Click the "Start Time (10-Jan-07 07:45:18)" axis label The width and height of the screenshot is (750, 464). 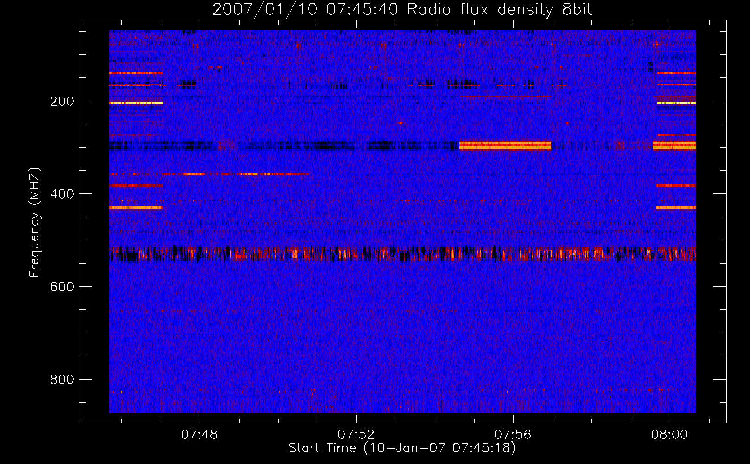tap(402, 448)
